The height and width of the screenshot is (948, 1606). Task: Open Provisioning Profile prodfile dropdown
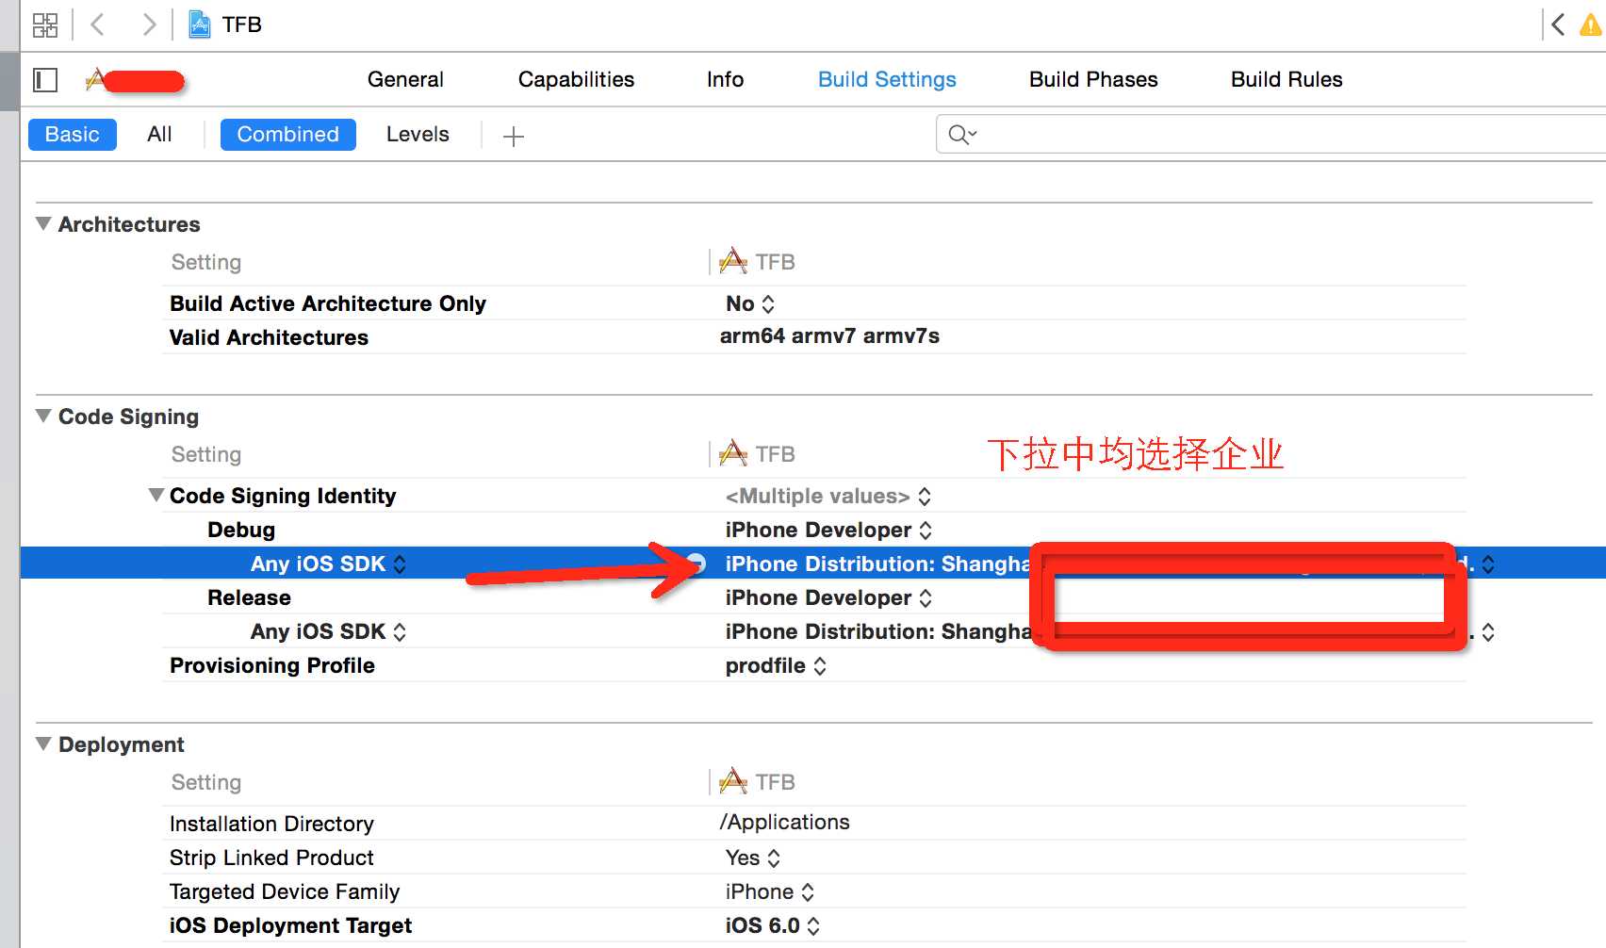point(777,665)
